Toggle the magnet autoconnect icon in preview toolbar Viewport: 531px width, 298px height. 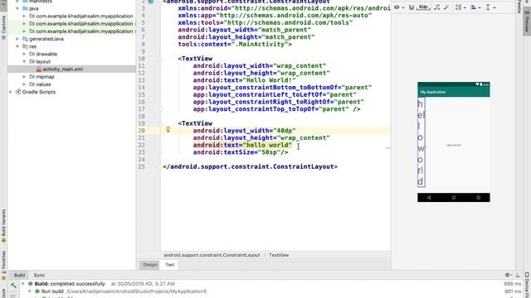click(412, 7)
